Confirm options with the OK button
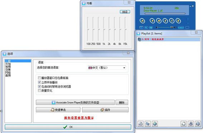203x133 pixels. 68,127
